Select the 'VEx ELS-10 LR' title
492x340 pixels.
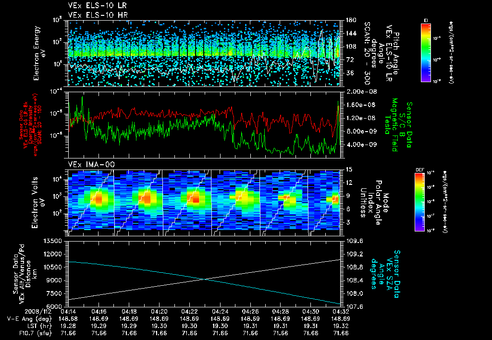tap(98, 5)
